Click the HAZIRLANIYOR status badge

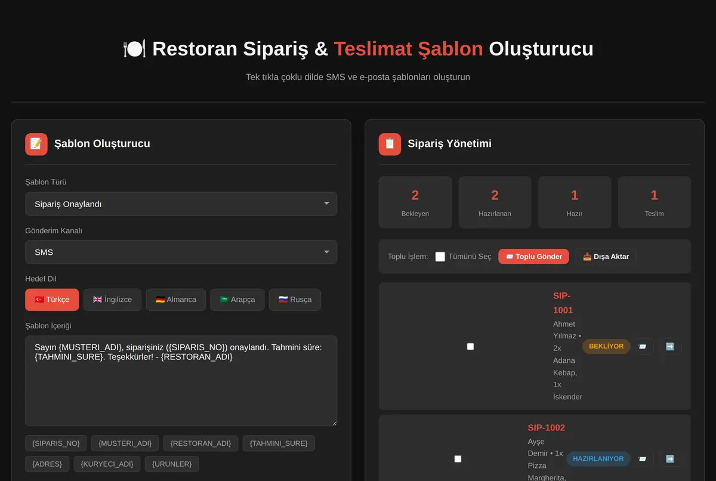click(x=598, y=459)
